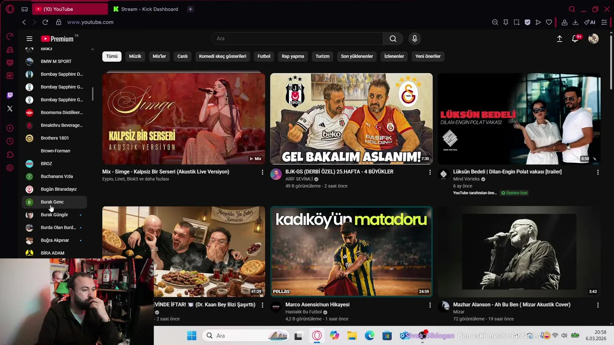The height and width of the screenshot is (345, 614).
Task: Select the Müzik filter chip
Action: pos(135,56)
